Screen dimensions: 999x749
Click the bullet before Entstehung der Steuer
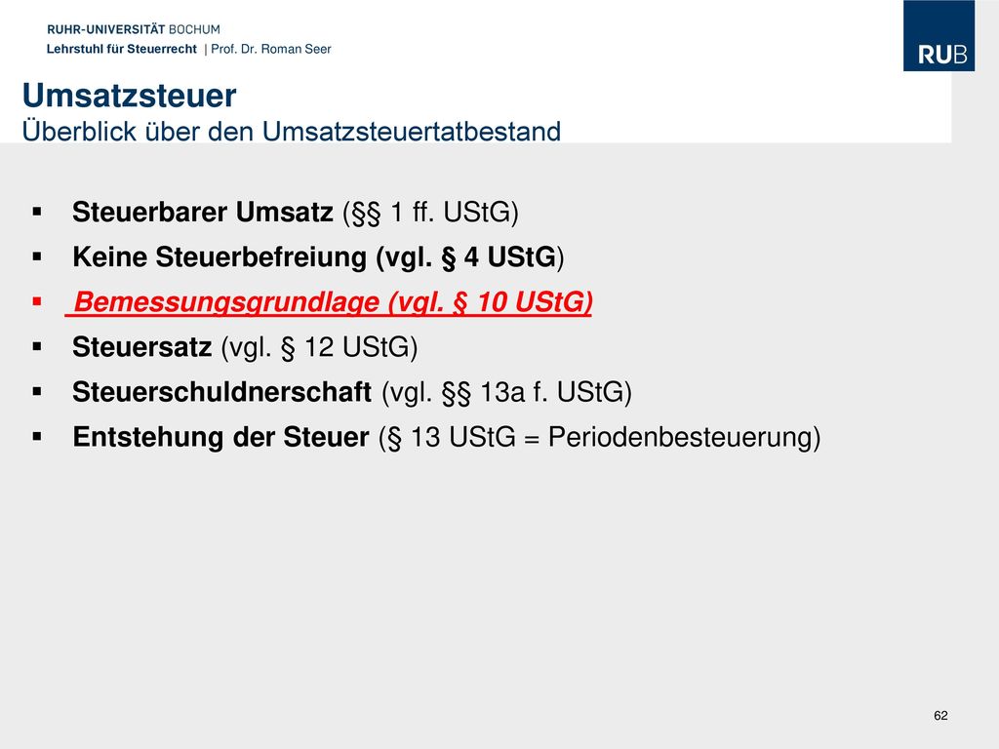coord(37,437)
